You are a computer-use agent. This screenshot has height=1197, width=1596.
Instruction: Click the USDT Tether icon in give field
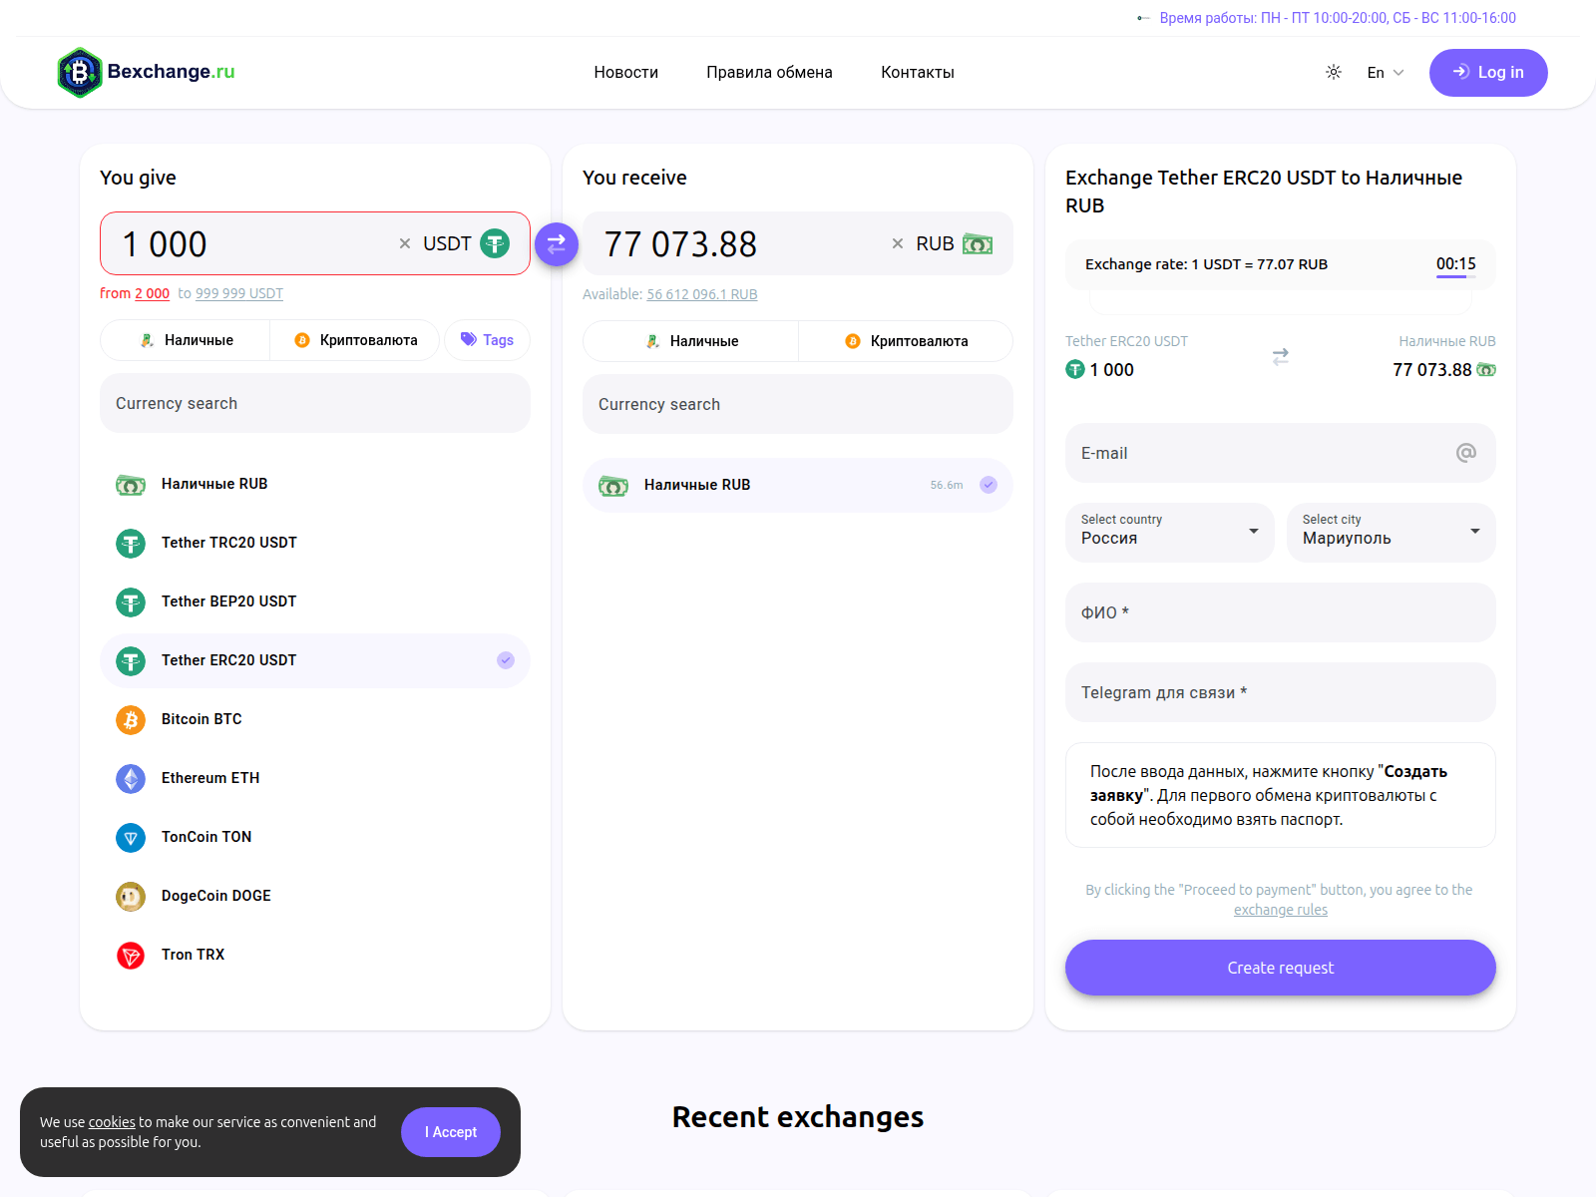coord(495,243)
